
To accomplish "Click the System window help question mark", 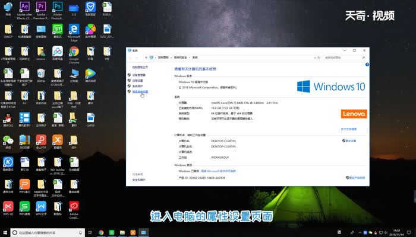I will pyautogui.click(x=367, y=65).
